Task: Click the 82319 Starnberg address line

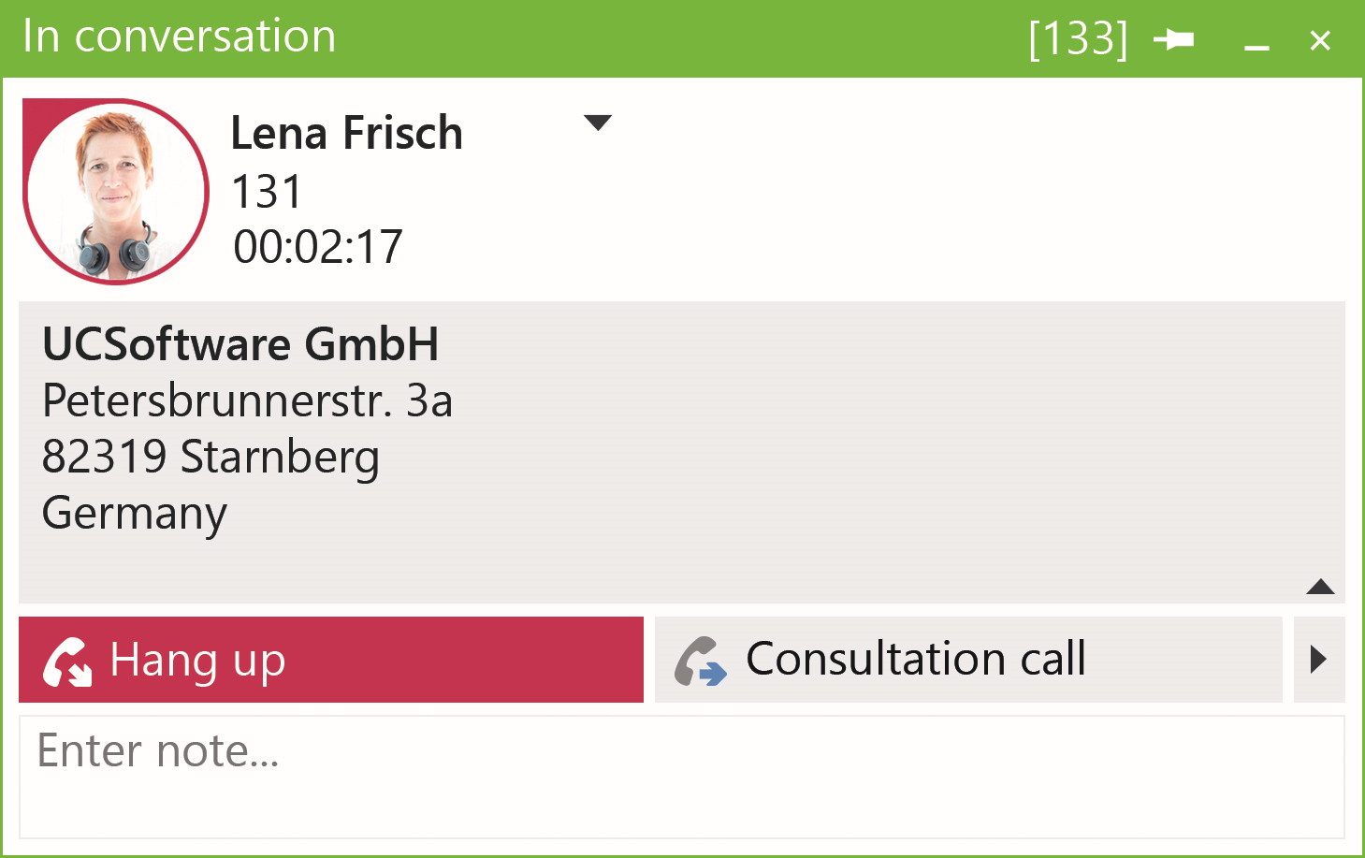Action: tap(211, 457)
